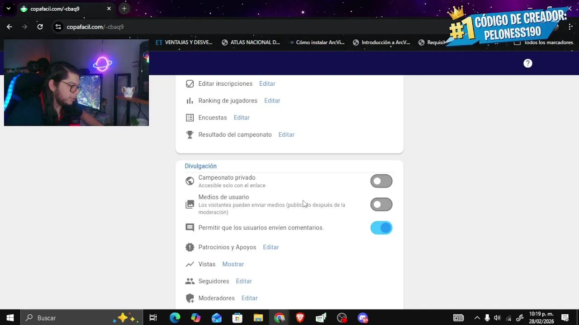579x325 pixels.
Task: Click Editar link for Editar inscripciones
Action: pos(267,84)
